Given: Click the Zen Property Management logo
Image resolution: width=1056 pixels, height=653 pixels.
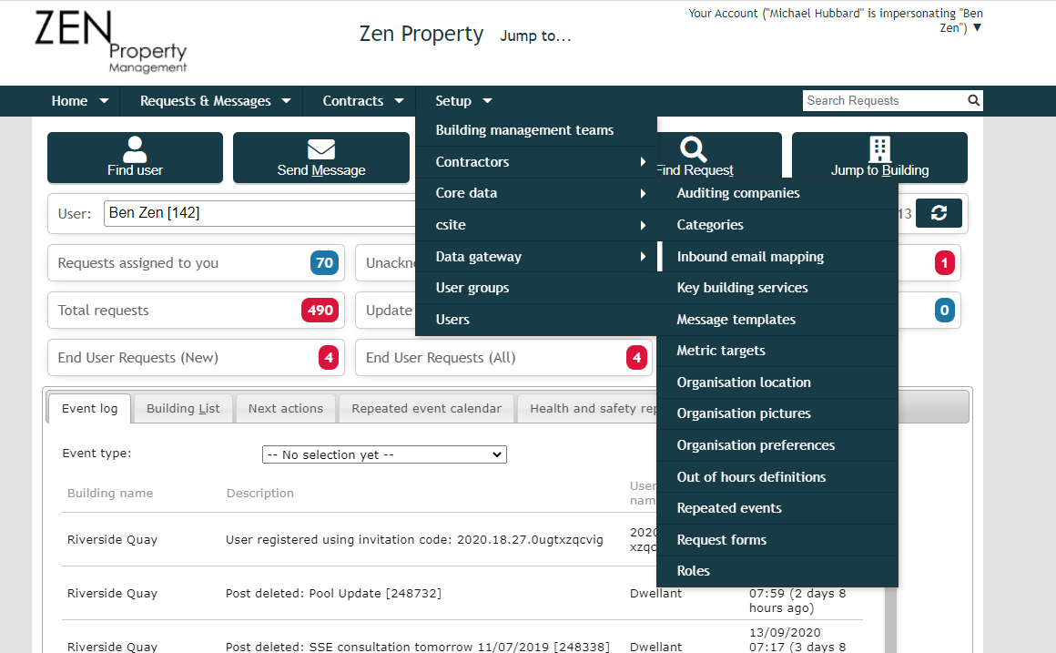Looking at the screenshot, I should (x=111, y=42).
